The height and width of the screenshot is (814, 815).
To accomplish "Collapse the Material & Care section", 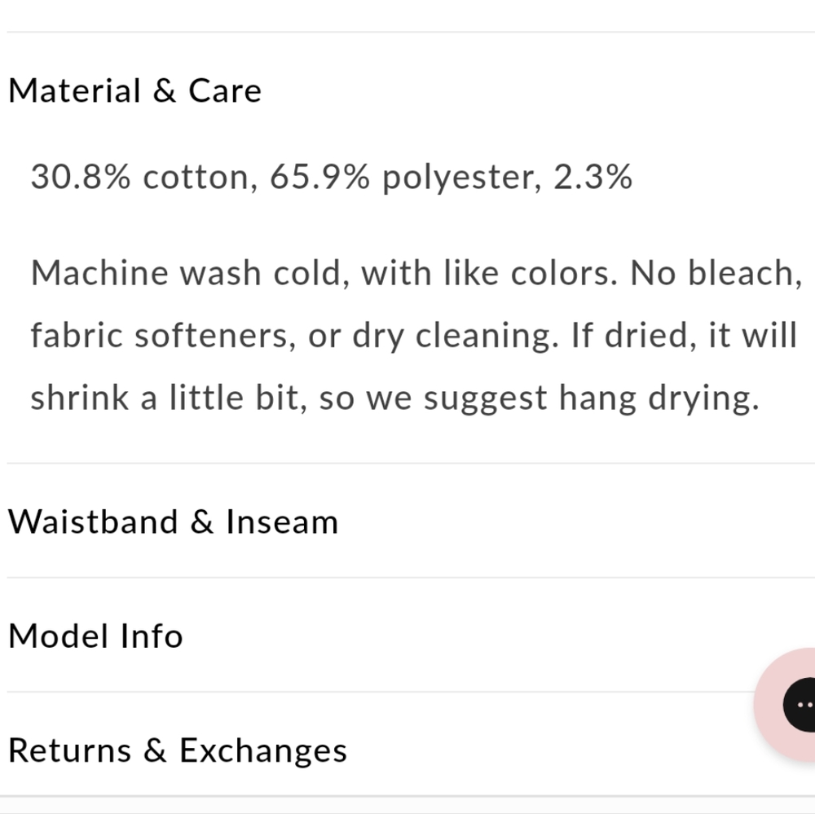I will coord(135,90).
